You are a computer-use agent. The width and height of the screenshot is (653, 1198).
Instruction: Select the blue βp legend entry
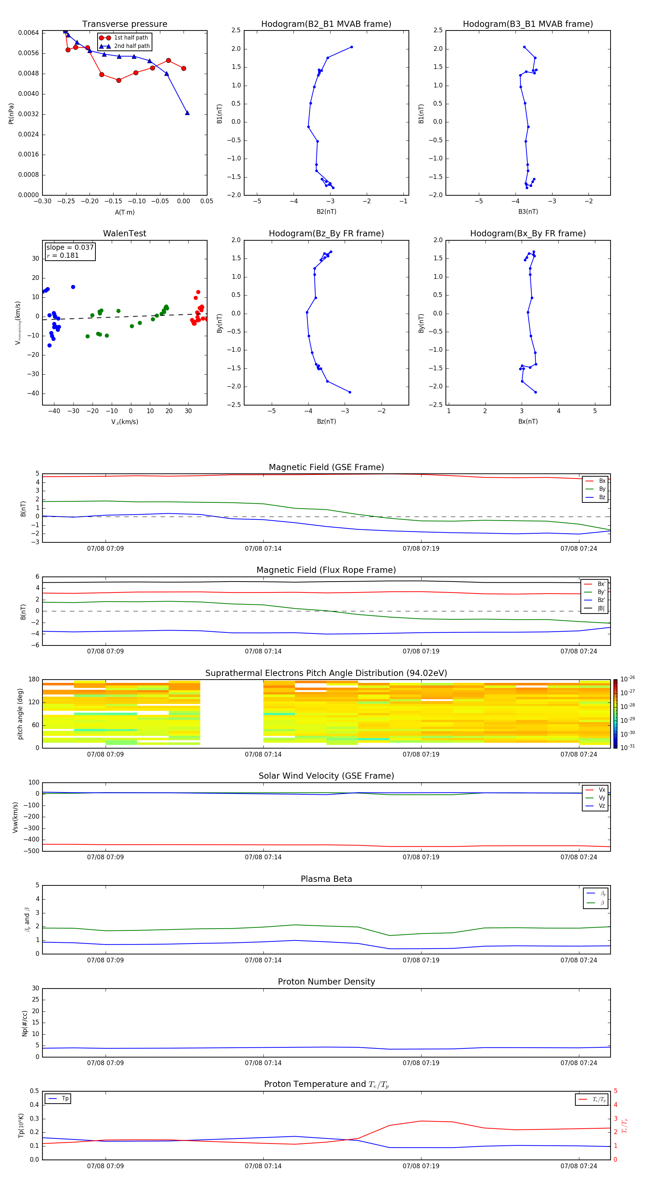[x=596, y=893]
